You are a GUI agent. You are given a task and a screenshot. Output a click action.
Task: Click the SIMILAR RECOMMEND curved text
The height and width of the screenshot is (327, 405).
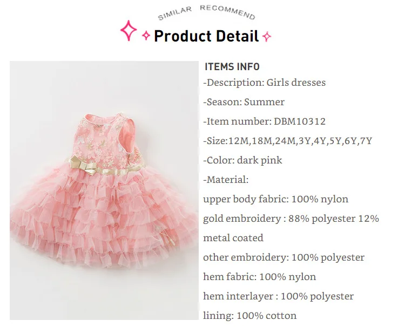pyautogui.click(x=207, y=12)
